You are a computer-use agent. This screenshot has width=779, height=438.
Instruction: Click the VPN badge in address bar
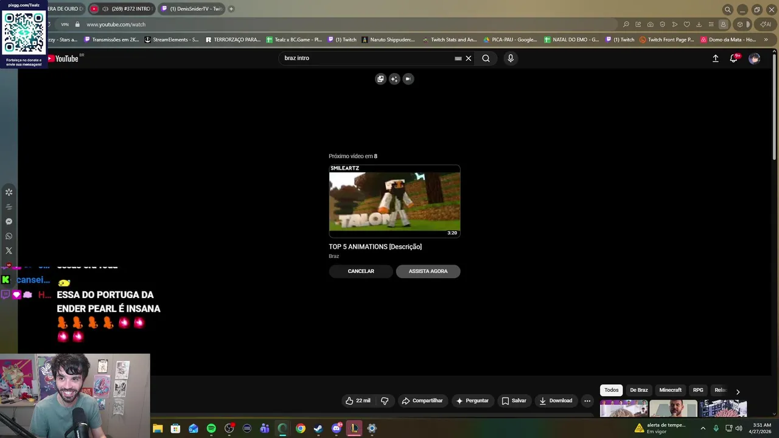[x=65, y=24]
